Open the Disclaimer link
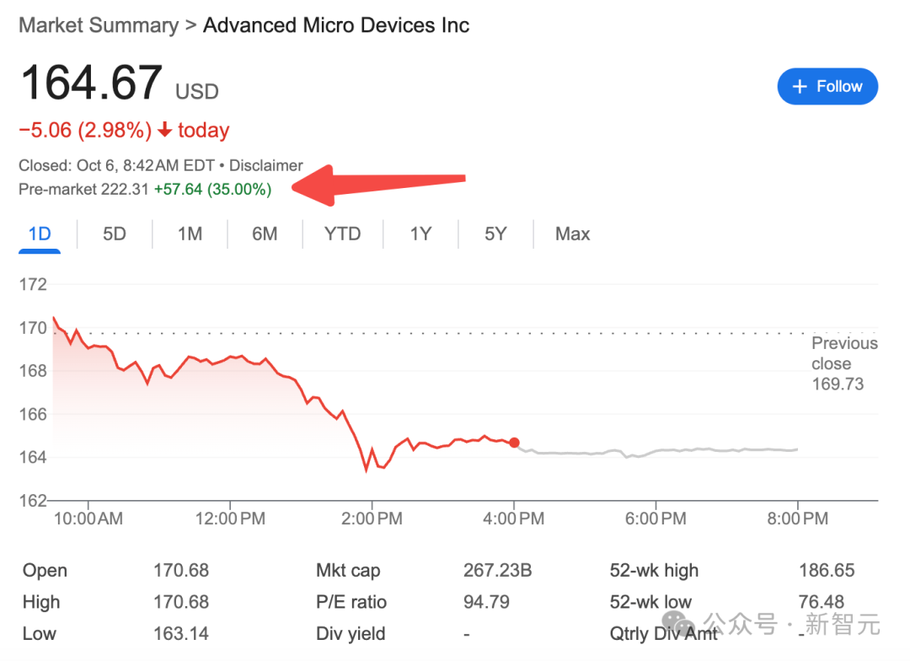This screenshot has height=661, width=910. 265,166
